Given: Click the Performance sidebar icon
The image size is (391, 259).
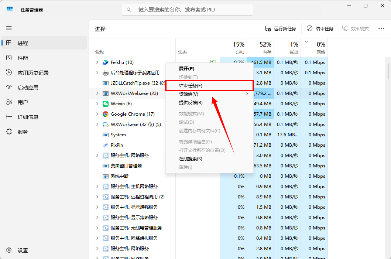Looking at the screenshot, I should pyautogui.click(x=9, y=58).
